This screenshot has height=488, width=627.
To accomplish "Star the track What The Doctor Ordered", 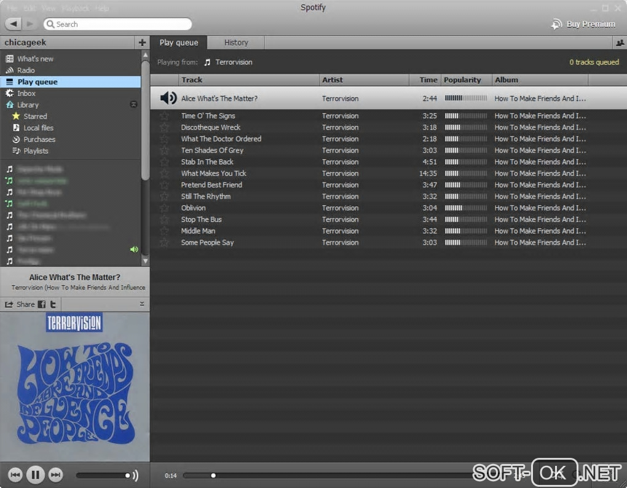I will 164,139.
